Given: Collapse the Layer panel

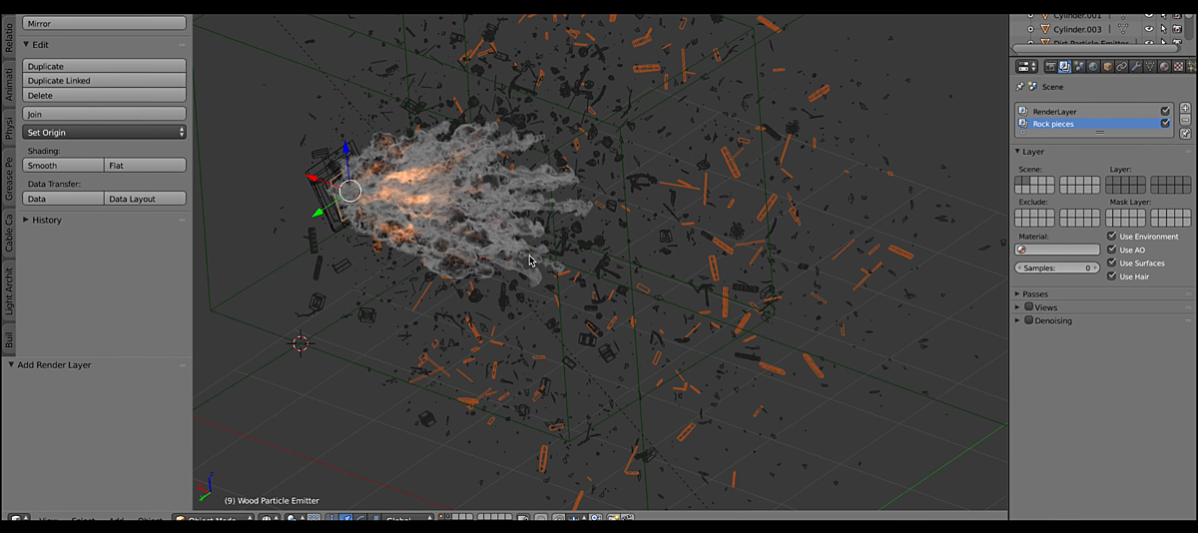Looking at the screenshot, I should point(1017,152).
